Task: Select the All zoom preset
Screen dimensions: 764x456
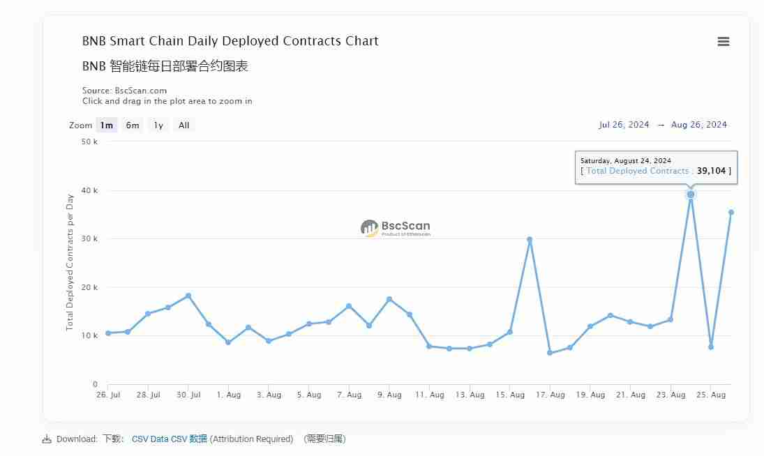Action: pyautogui.click(x=183, y=126)
